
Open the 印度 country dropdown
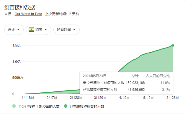(x=39, y=30)
